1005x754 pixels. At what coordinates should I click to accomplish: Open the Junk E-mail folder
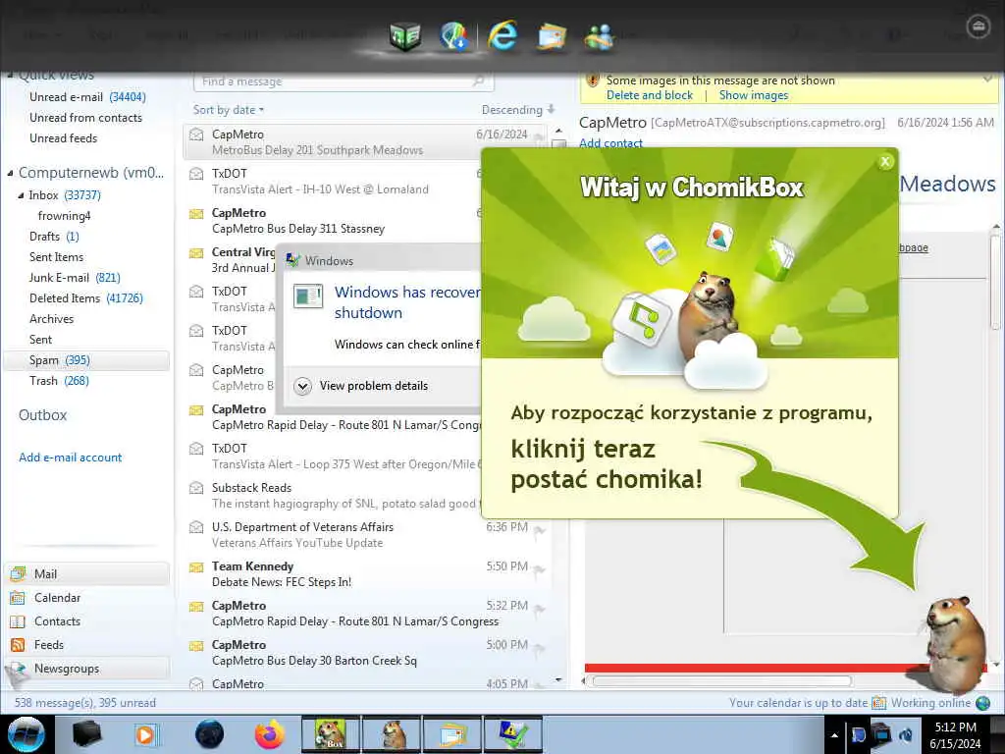click(75, 277)
